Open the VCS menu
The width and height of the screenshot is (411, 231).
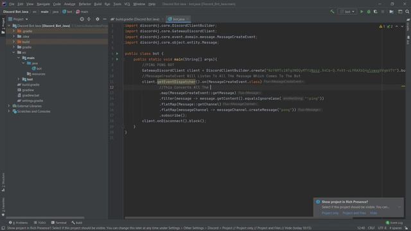click(x=127, y=4)
